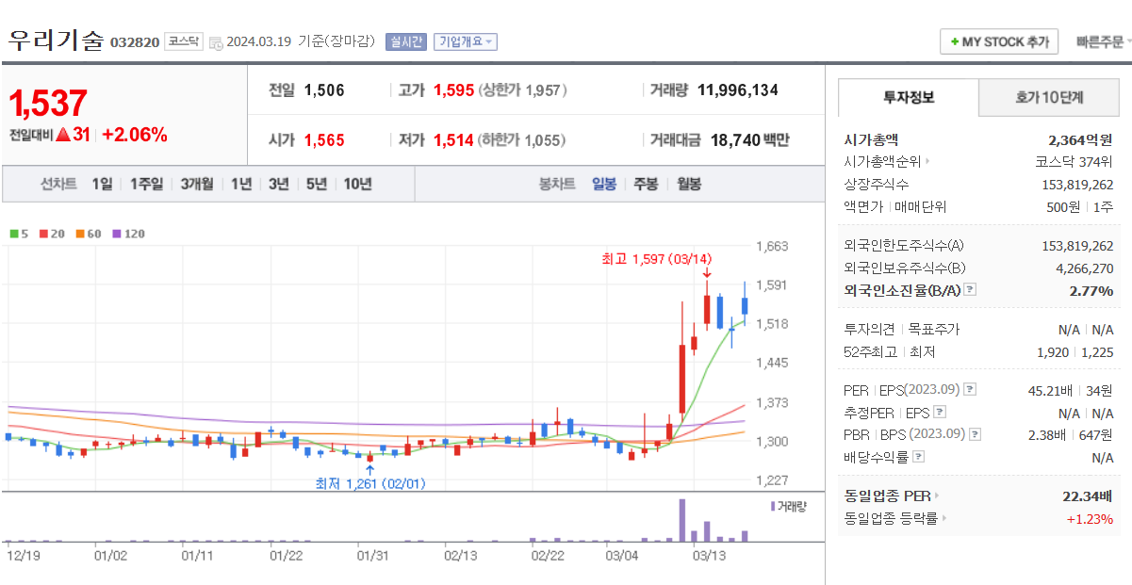The image size is (1132, 585).
Task: Expand 시가총액순위 arrow link
Action: coord(927,162)
